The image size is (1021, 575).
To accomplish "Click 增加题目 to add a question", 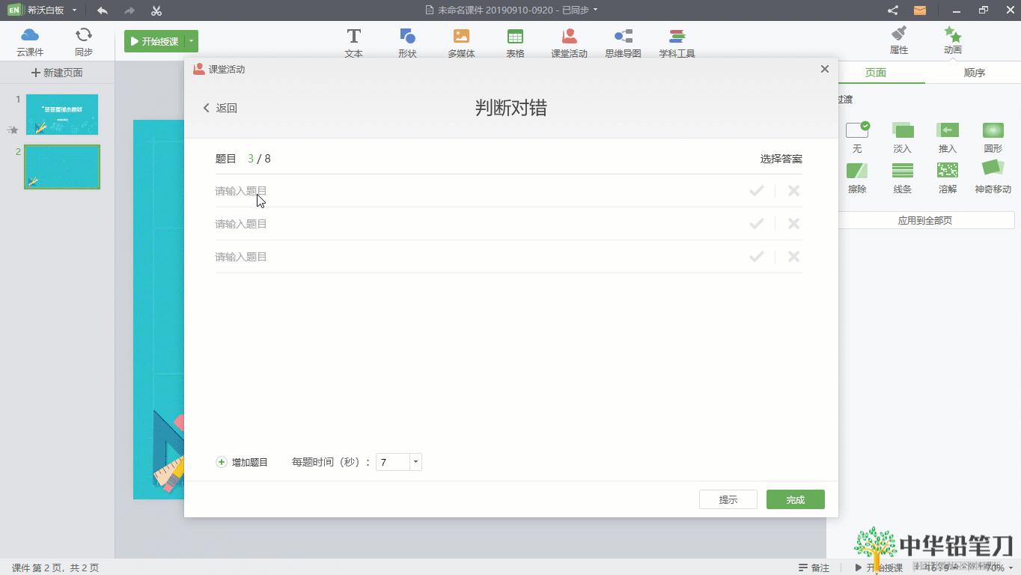I will [x=242, y=462].
